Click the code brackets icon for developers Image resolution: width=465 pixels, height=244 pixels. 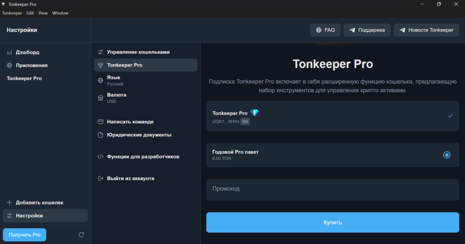[100, 157]
